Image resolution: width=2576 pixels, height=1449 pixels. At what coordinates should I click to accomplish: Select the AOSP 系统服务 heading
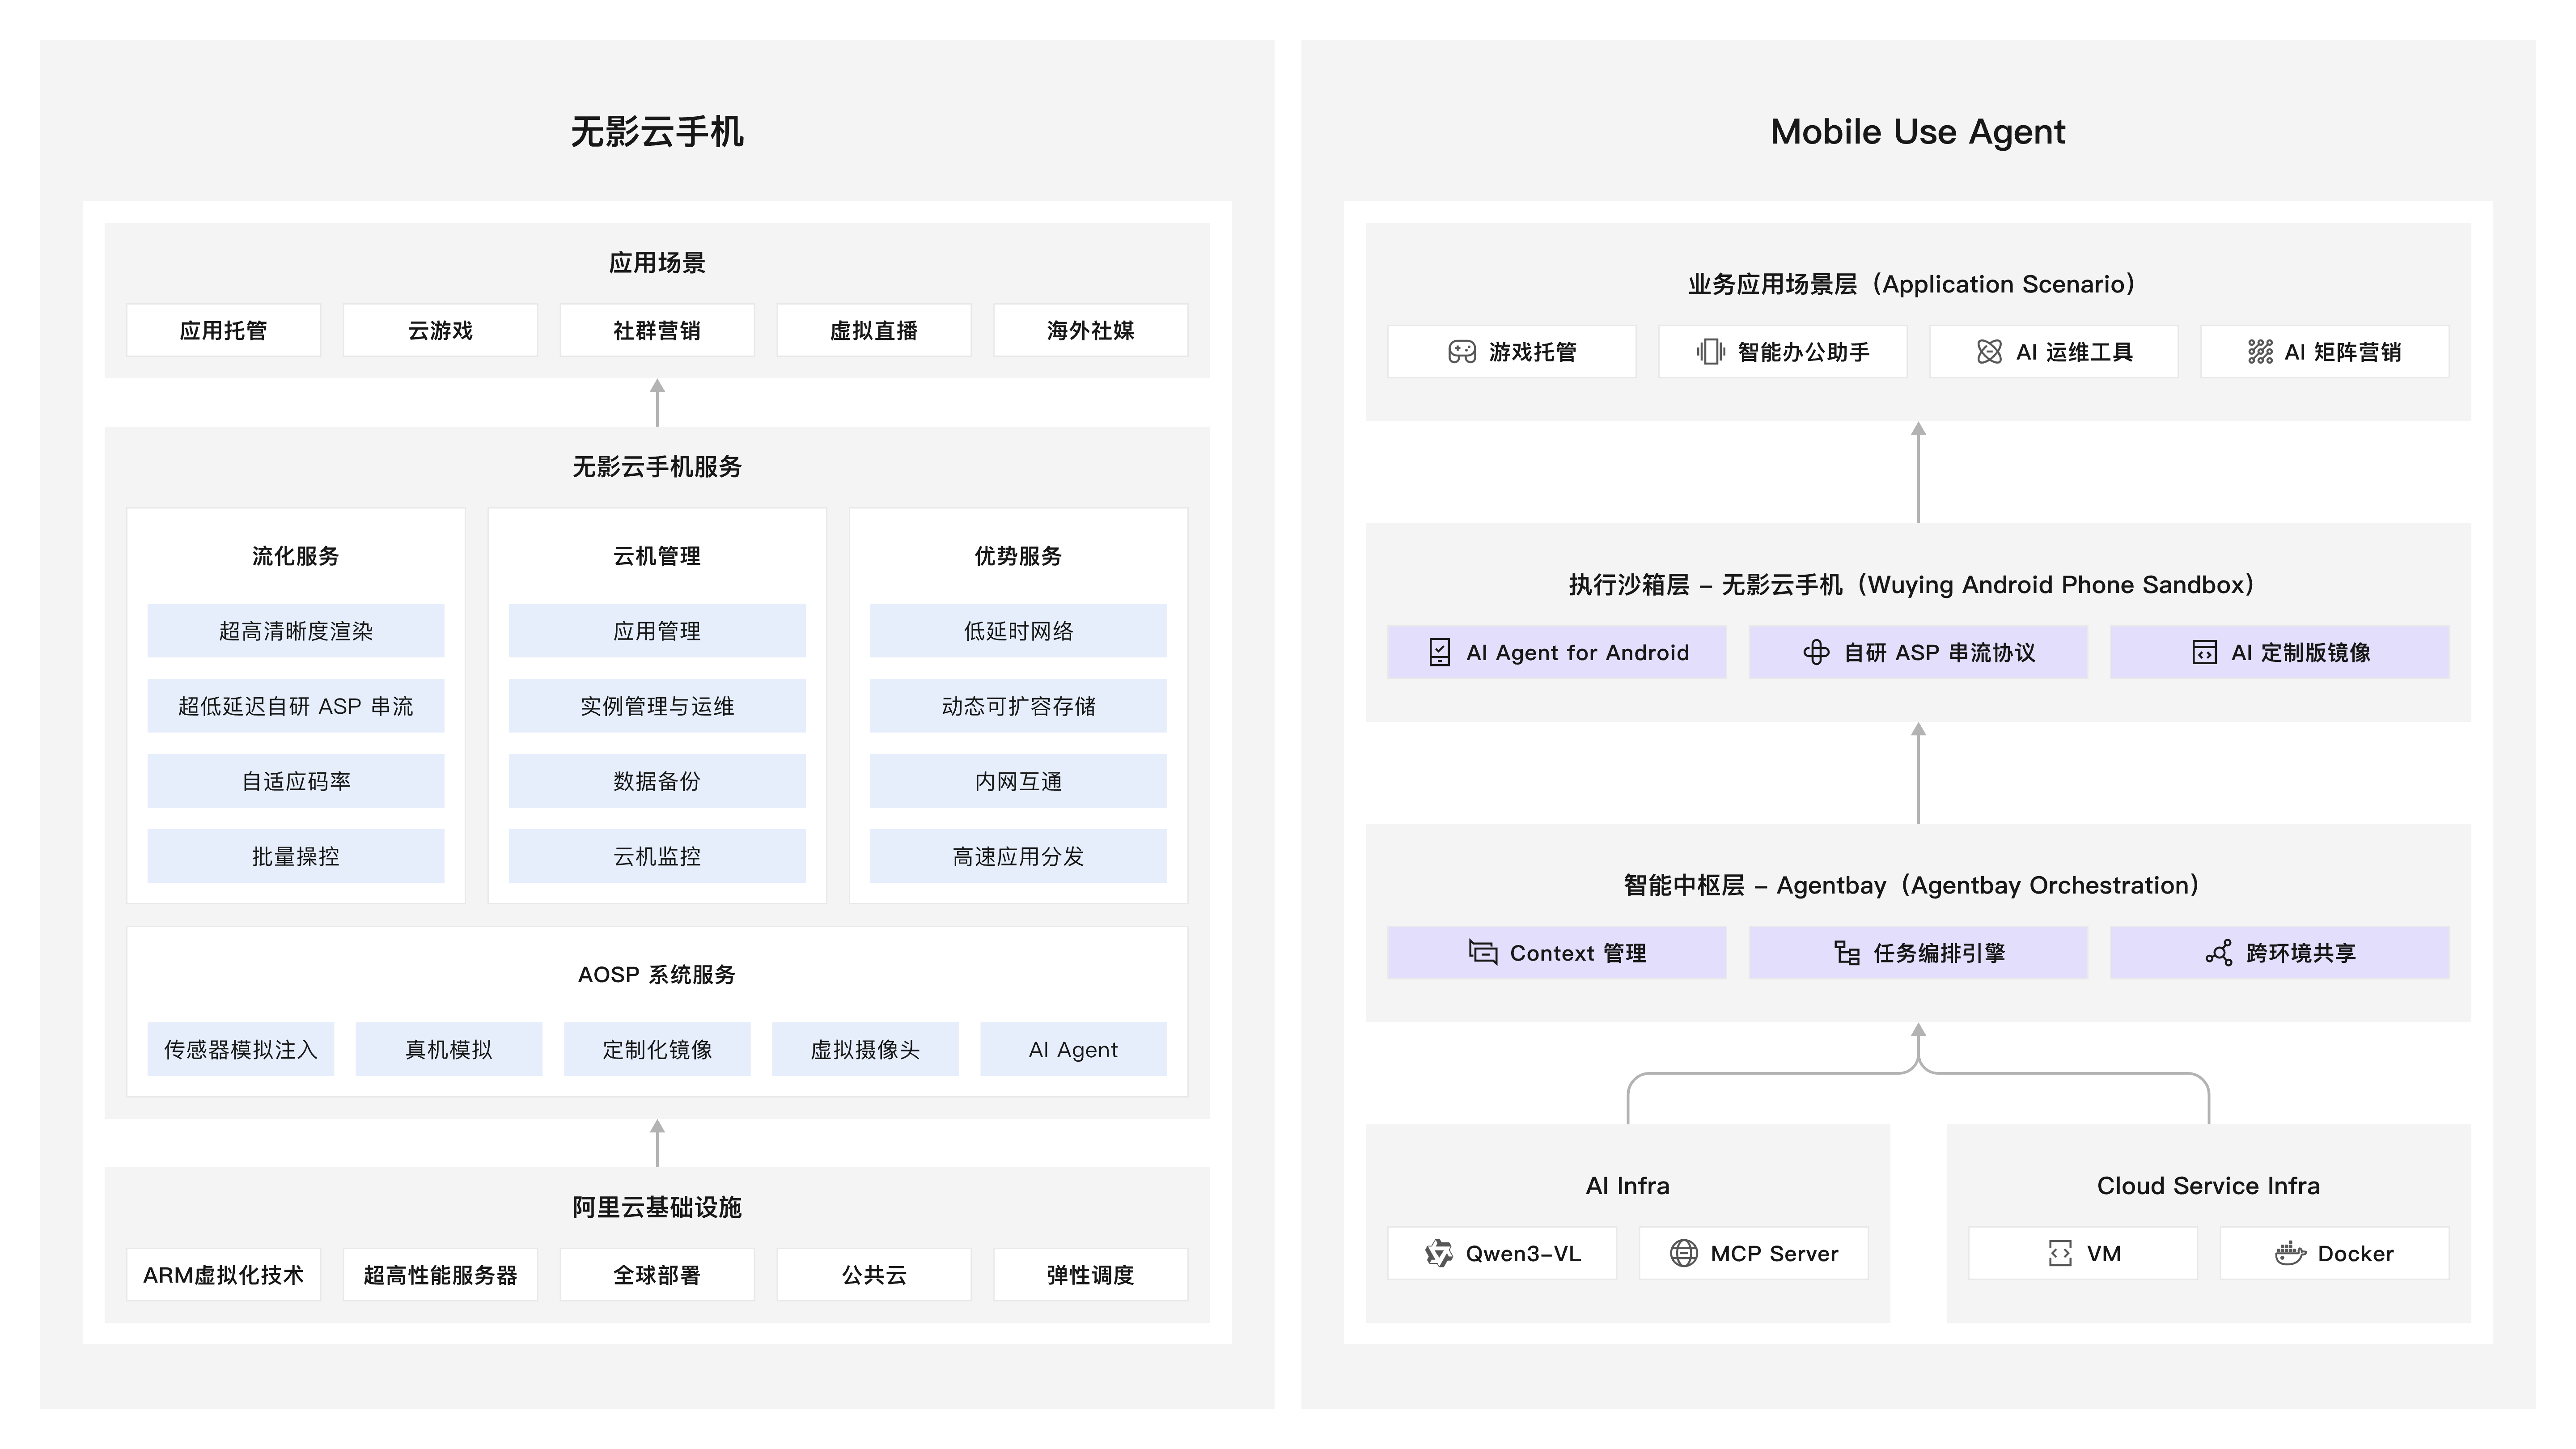(x=657, y=974)
